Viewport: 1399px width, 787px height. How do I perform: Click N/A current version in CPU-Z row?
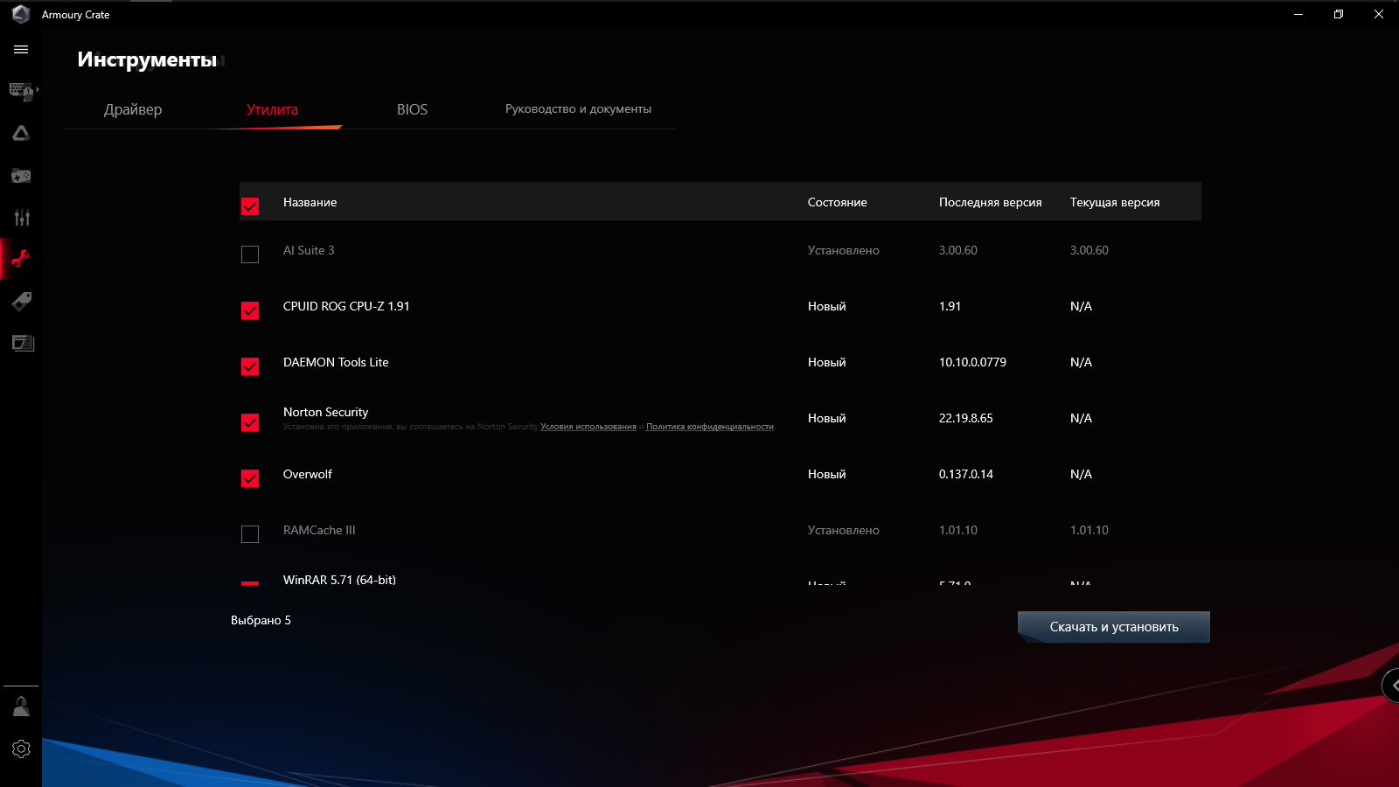pyautogui.click(x=1081, y=306)
